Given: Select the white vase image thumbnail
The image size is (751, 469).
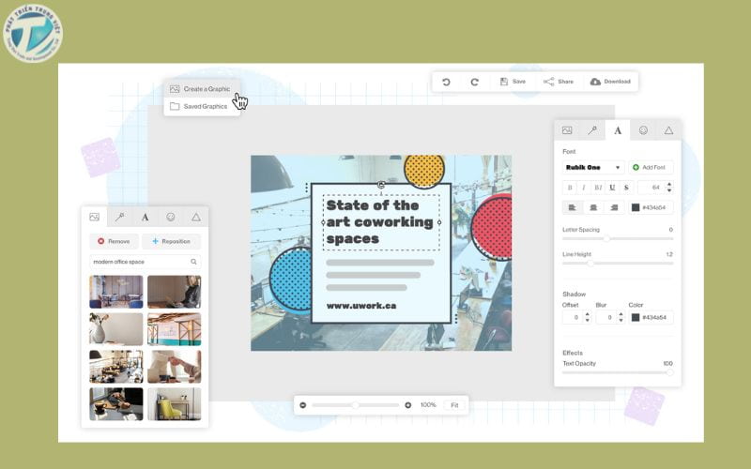Looking at the screenshot, I should point(116,328).
